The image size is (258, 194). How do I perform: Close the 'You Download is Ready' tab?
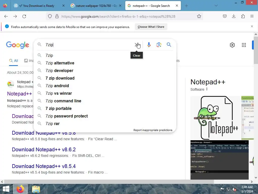click(63, 6)
